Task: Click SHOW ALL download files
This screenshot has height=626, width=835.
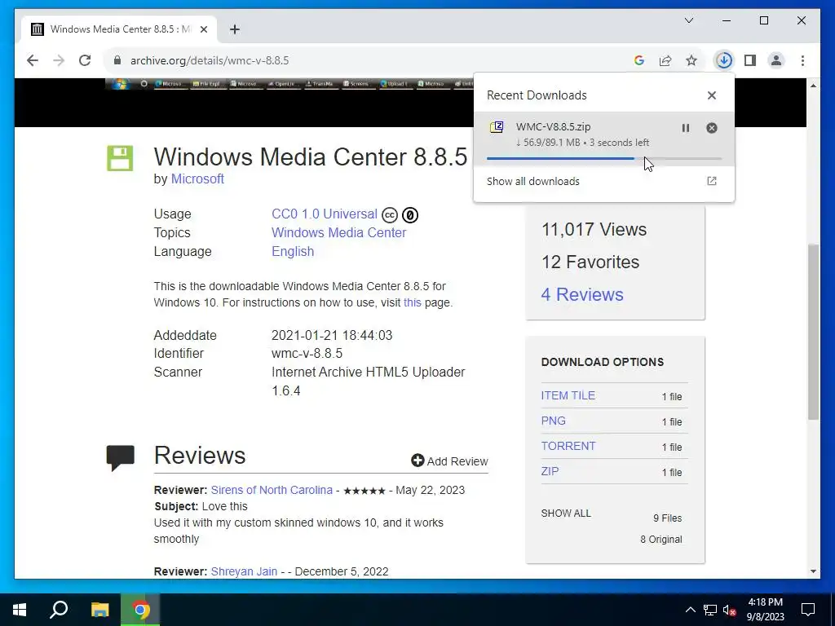Action: tap(566, 514)
